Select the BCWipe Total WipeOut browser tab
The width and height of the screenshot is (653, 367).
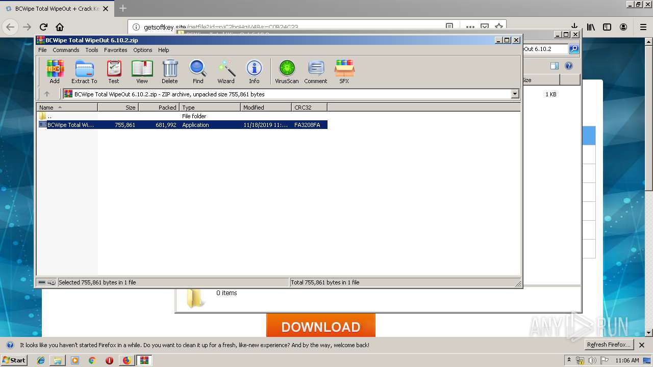pos(57,9)
